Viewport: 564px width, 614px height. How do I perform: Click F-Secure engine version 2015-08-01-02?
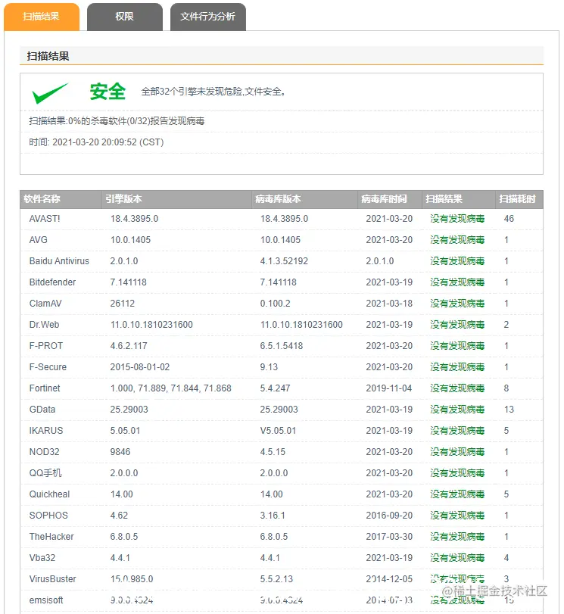(140, 367)
